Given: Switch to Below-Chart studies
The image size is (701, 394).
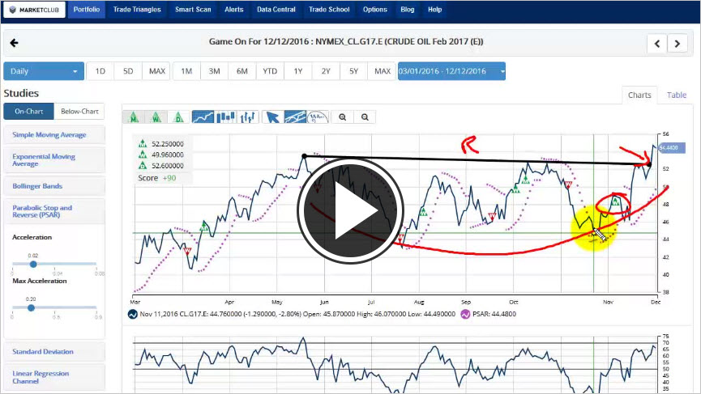Looking at the screenshot, I should [x=79, y=112].
